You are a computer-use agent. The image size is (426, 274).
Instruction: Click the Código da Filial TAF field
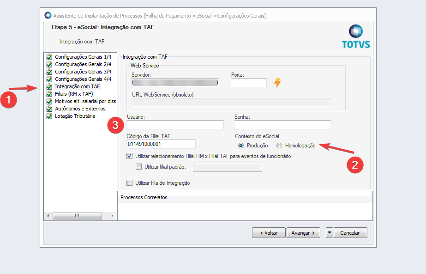pyautogui.click(x=161, y=144)
